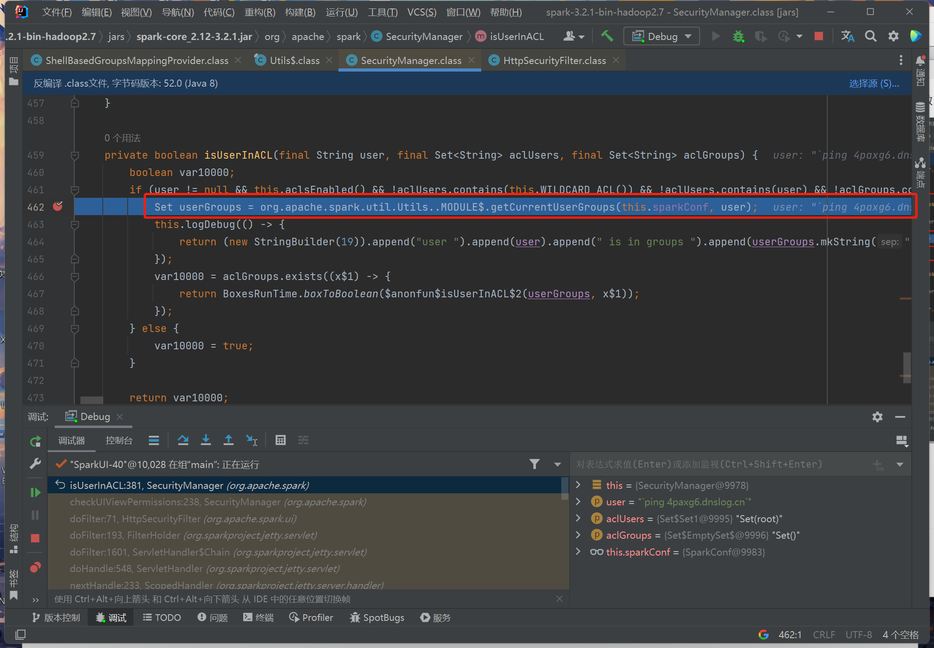Expand the aclUsers variable node
Screen dimensions: 934x648
coord(578,518)
